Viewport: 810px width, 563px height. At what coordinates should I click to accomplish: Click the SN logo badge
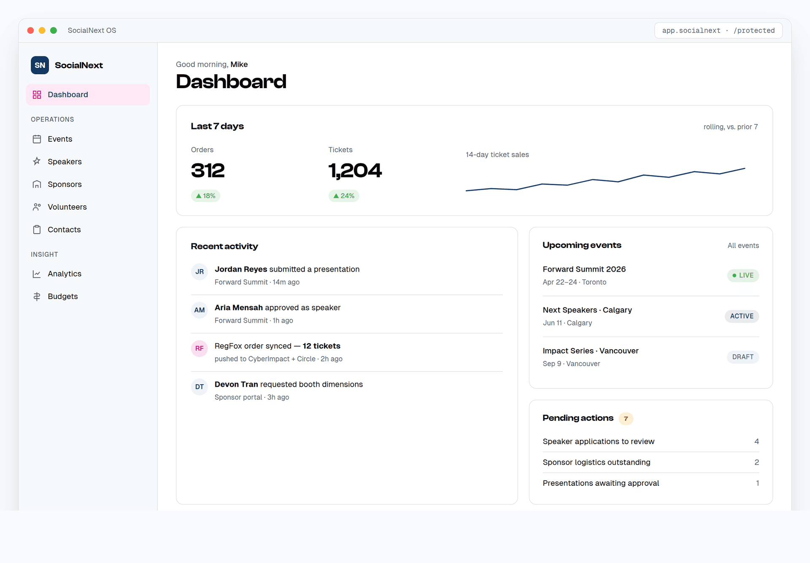click(40, 65)
